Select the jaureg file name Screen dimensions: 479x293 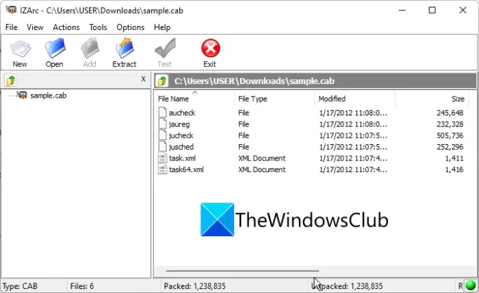(x=179, y=124)
